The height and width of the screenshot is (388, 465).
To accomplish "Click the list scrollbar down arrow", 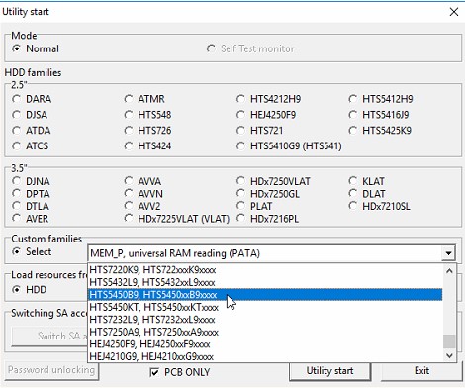I will tap(449, 355).
